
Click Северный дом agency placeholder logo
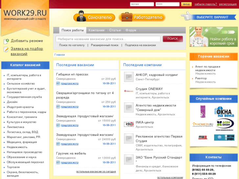129,107
